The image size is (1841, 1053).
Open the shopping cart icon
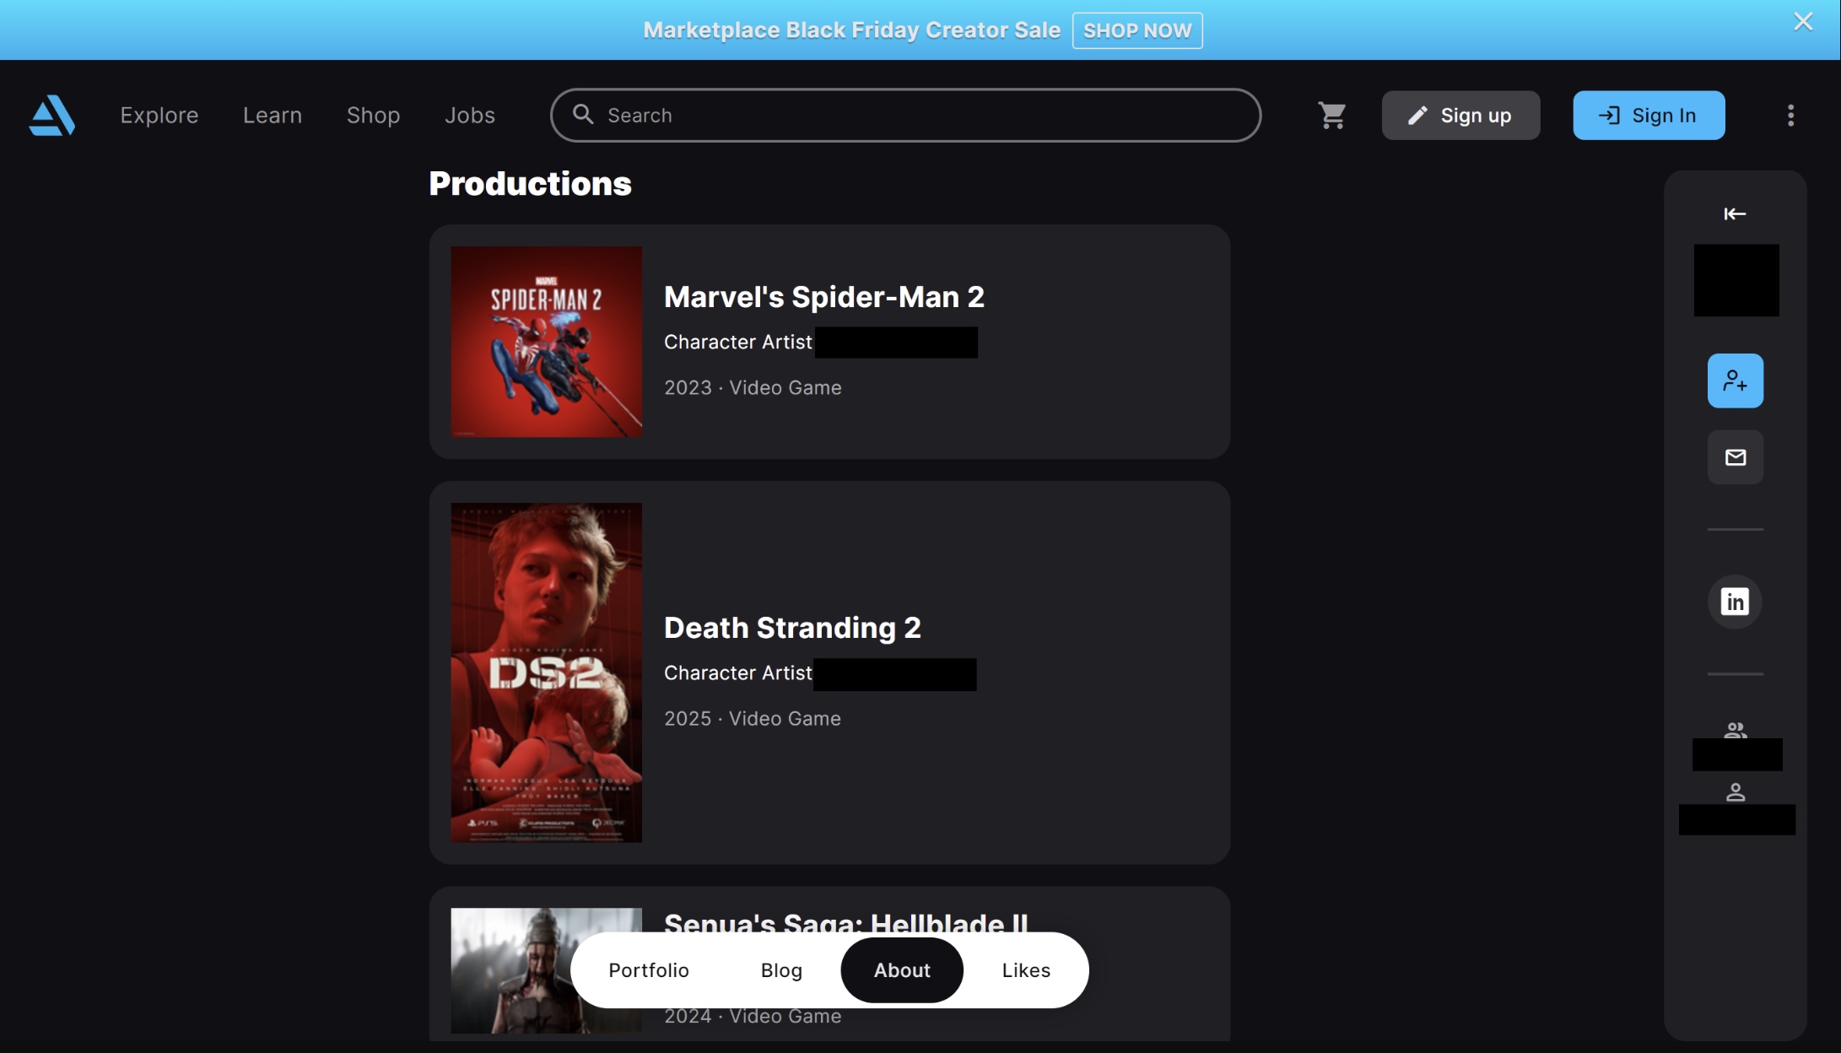[x=1331, y=115]
